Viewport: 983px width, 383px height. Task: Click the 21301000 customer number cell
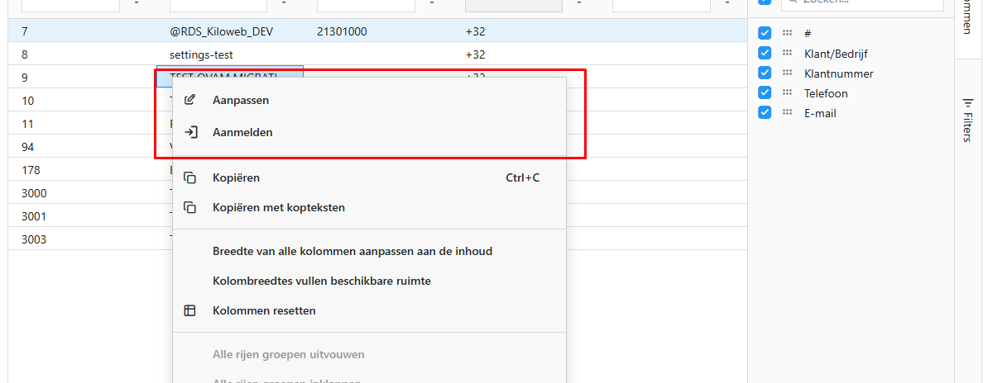pos(342,31)
